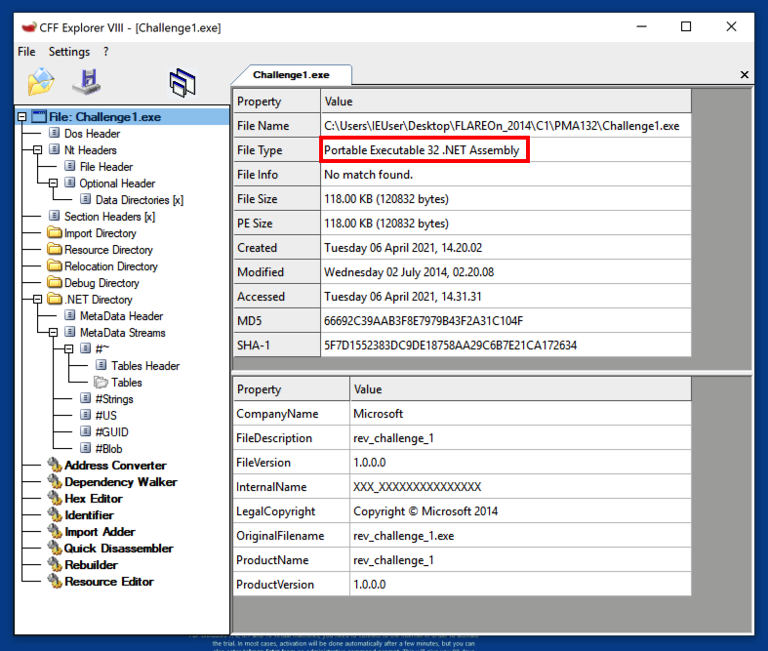The width and height of the screenshot is (768, 651).
Task: Collapse the File: Challenge1.exe root node
Action: 22,117
